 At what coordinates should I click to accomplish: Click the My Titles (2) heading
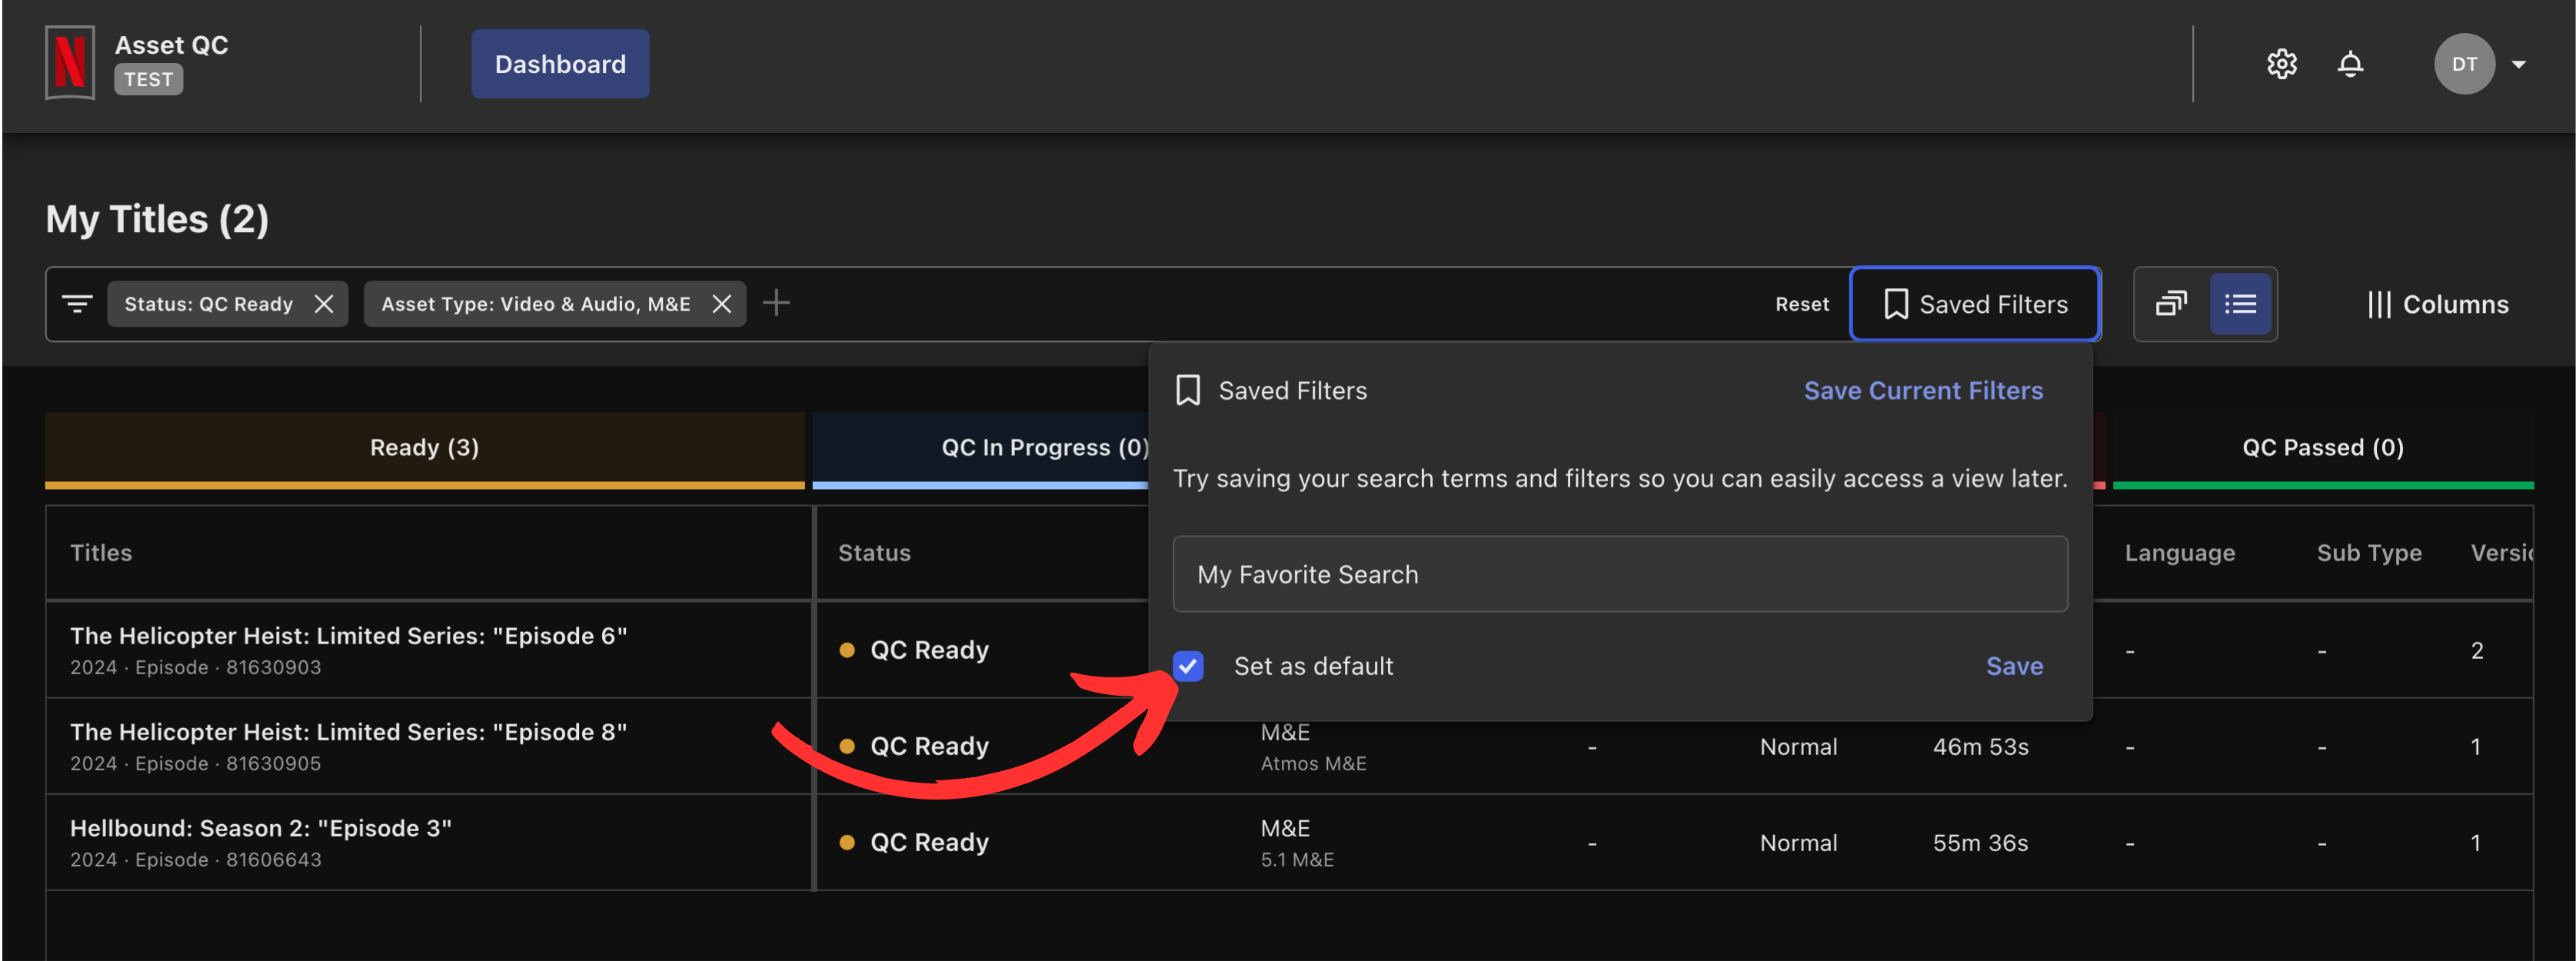[x=157, y=219]
